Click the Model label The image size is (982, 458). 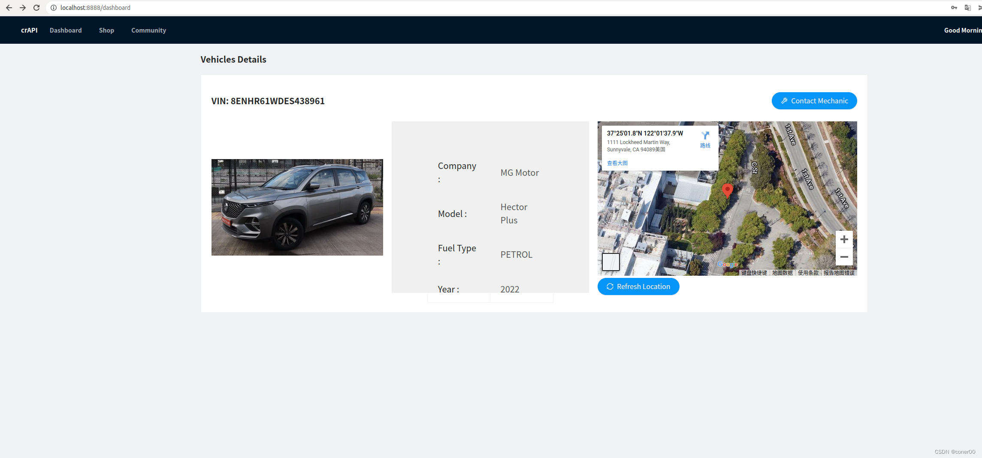click(452, 214)
